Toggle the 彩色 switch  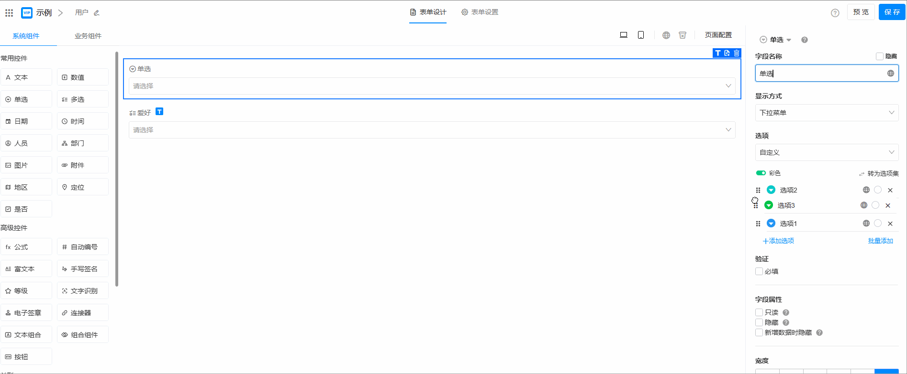tap(761, 173)
